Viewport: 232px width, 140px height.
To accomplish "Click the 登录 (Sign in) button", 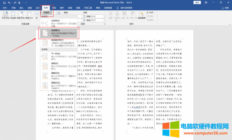I will click(197, 2).
